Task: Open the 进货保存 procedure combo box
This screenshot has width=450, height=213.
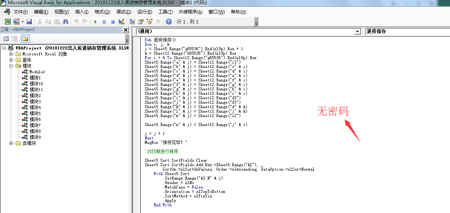Action: coord(408,32)
